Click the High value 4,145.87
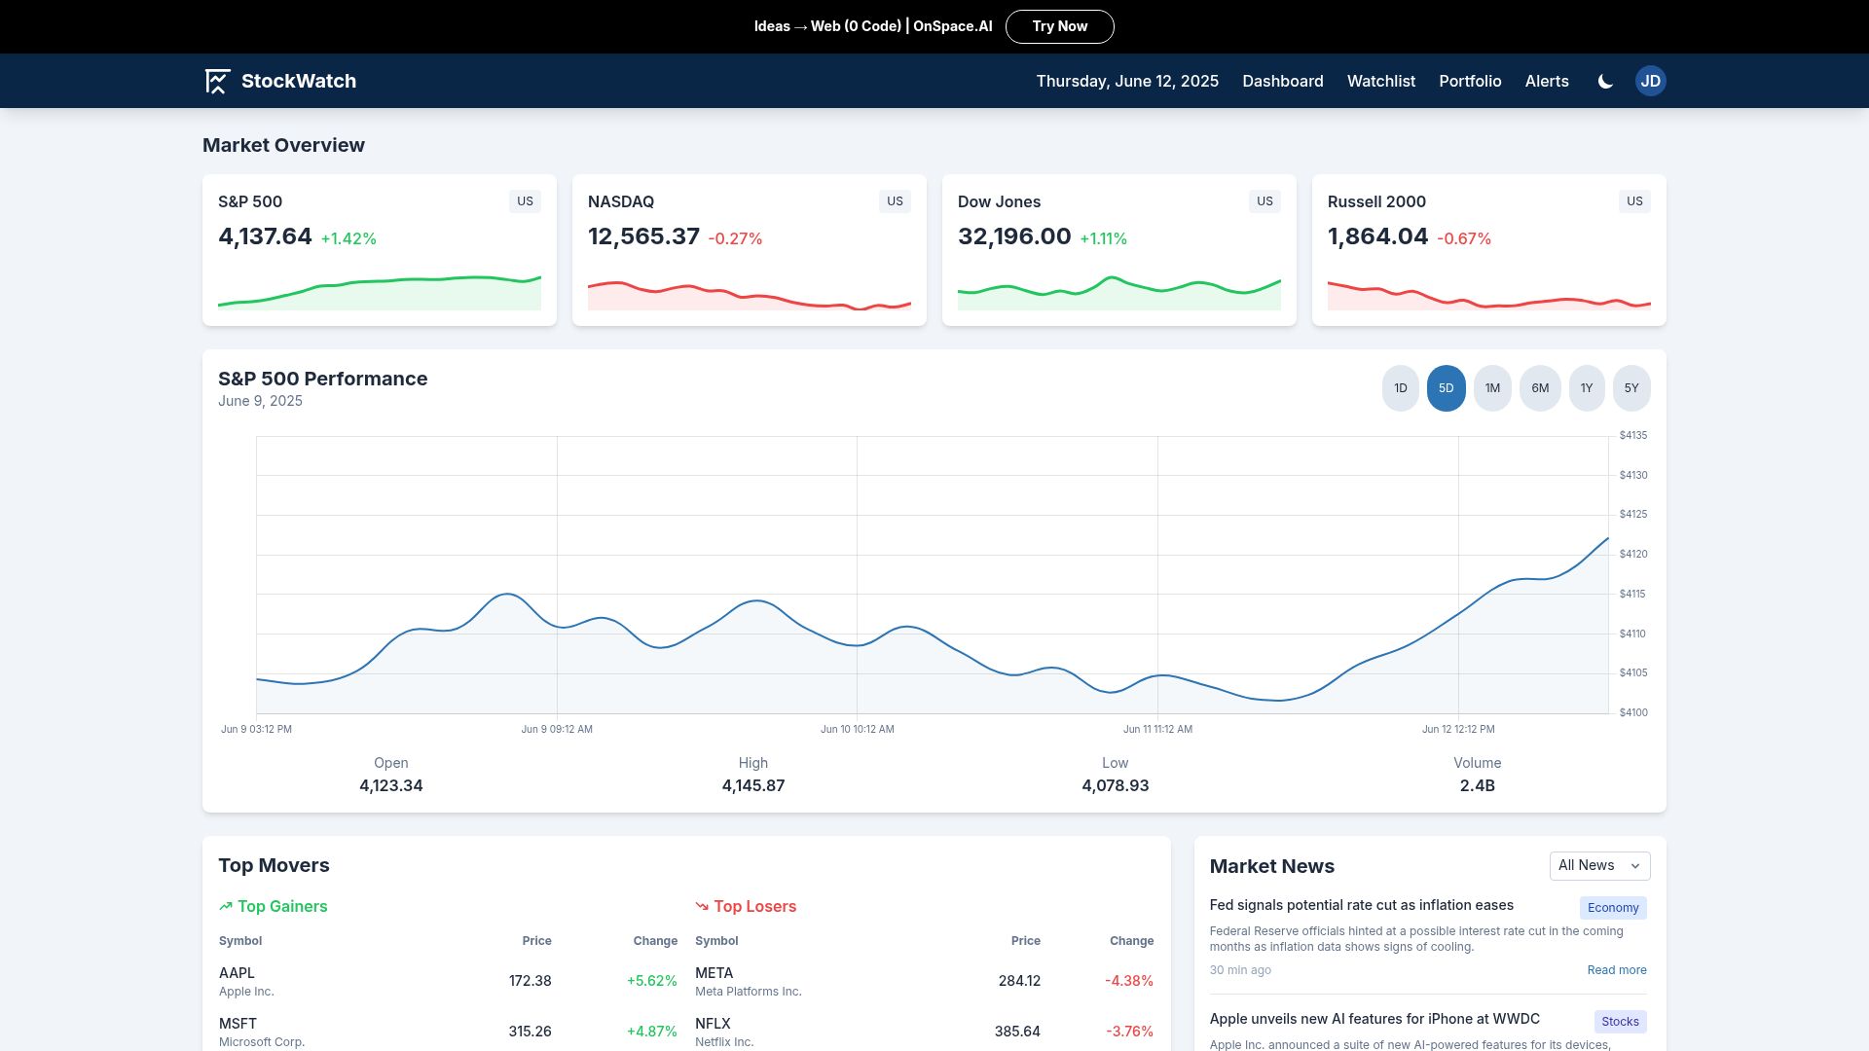This screenshot has width=1869, height=1051. pyautogui.click(x=753, y=785)
